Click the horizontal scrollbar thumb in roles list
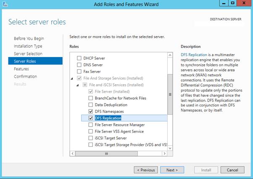 (x=106, y=153)
